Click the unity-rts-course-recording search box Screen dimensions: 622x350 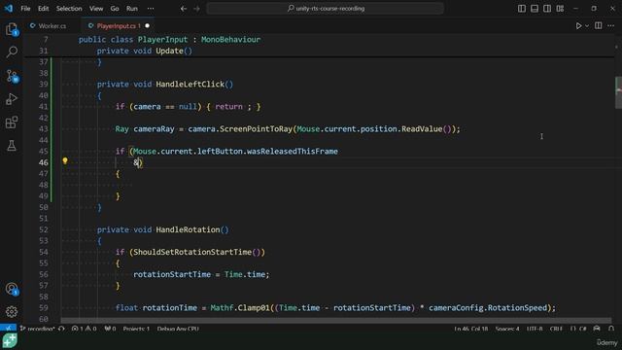[x=325, y=9]
